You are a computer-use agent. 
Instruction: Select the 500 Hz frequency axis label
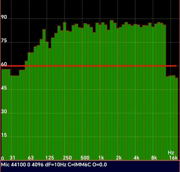[x=85, y=158]
